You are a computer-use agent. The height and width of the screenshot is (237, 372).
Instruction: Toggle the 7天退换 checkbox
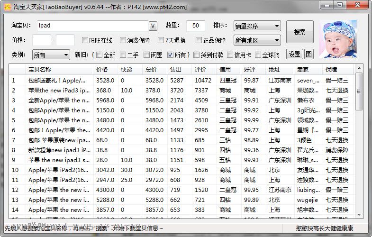(161, 40)
